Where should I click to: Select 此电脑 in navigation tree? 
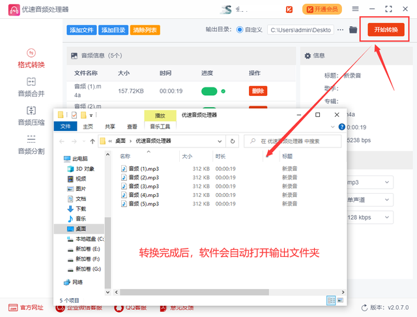click(76, 159)
